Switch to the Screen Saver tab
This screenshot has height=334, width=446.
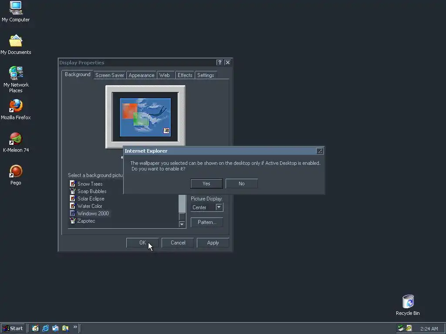click(x=109, y=75)
